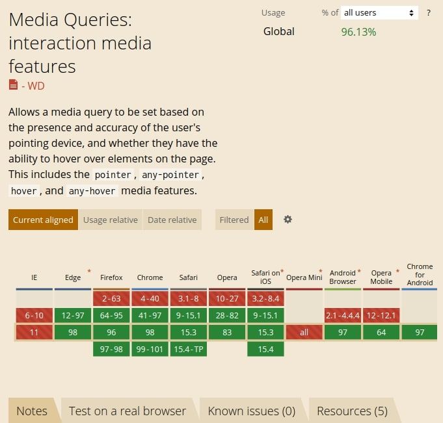The image size is (443, 423).
Task: Click the Chrome 99-101 cell
Action: click(150, 349)
